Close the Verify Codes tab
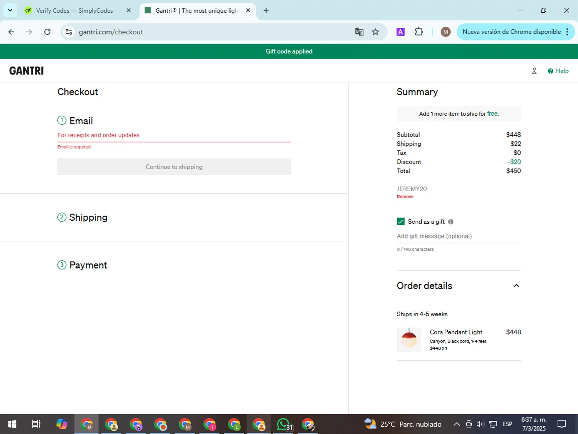 129,10
